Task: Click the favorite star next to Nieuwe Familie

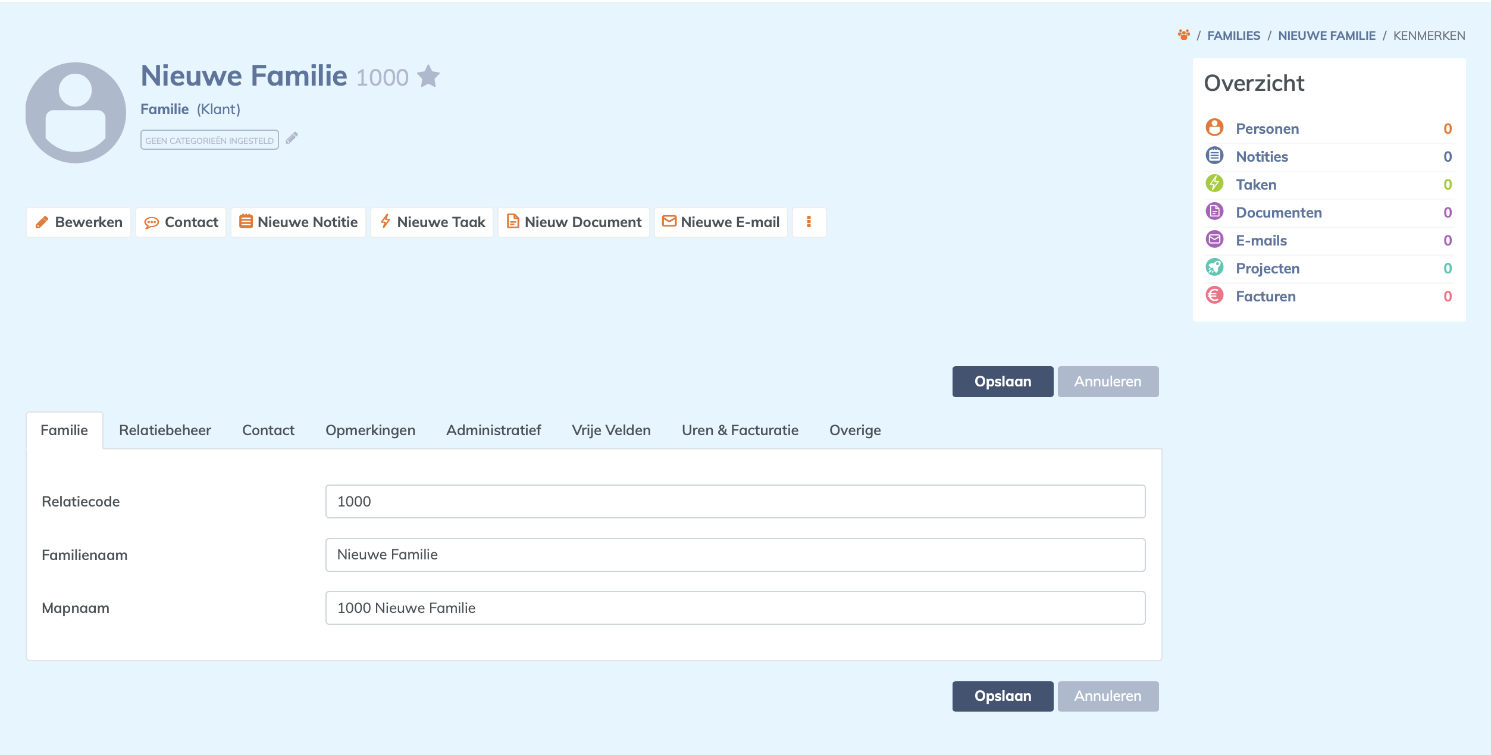Action: [x=428, y=77]
